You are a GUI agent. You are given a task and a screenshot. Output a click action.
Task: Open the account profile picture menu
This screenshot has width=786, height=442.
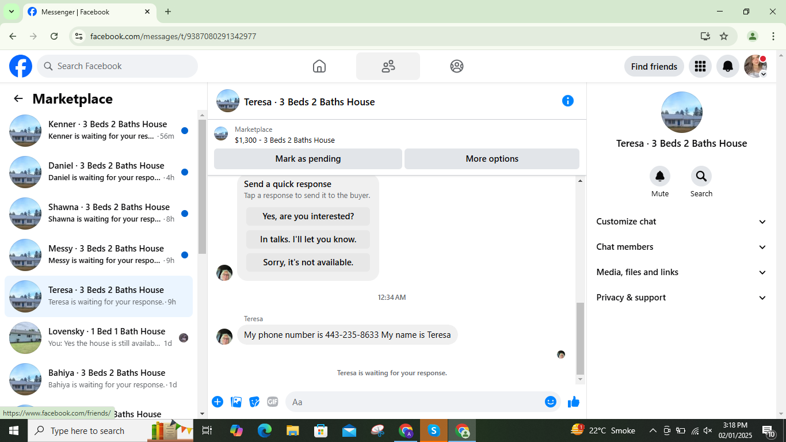(756, 66)
